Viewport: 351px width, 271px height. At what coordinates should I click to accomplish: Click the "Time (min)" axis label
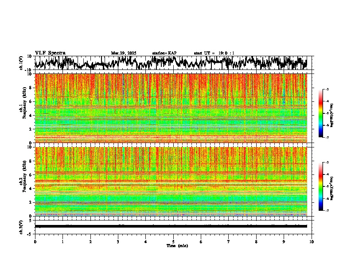[x=177, y=246]
